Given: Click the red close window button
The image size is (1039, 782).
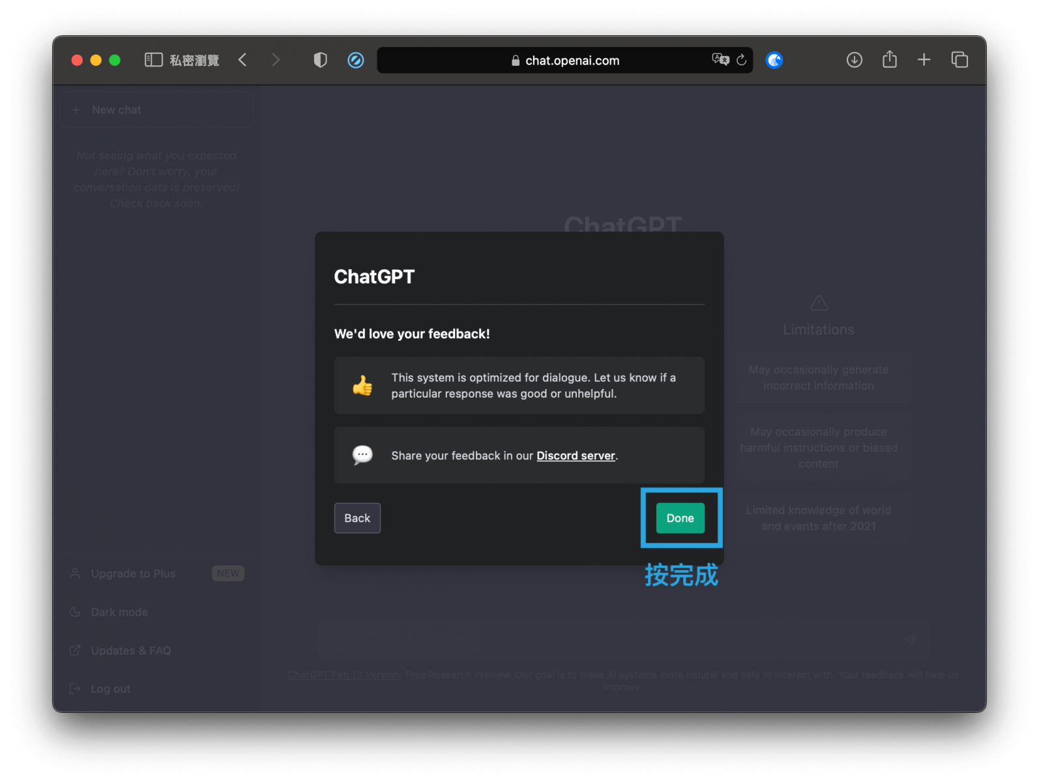Looking at the screenshot, I should point(77,60).
